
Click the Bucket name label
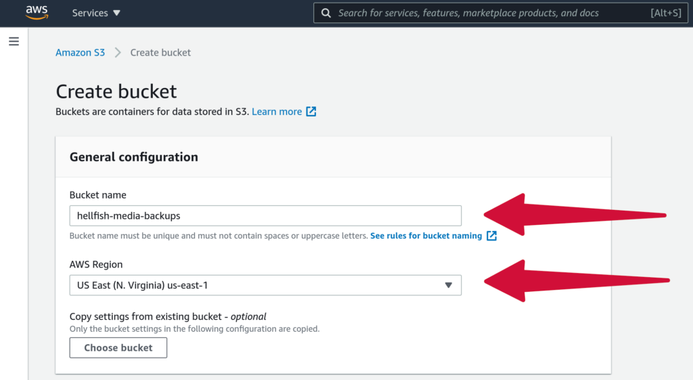click(97, 195)
